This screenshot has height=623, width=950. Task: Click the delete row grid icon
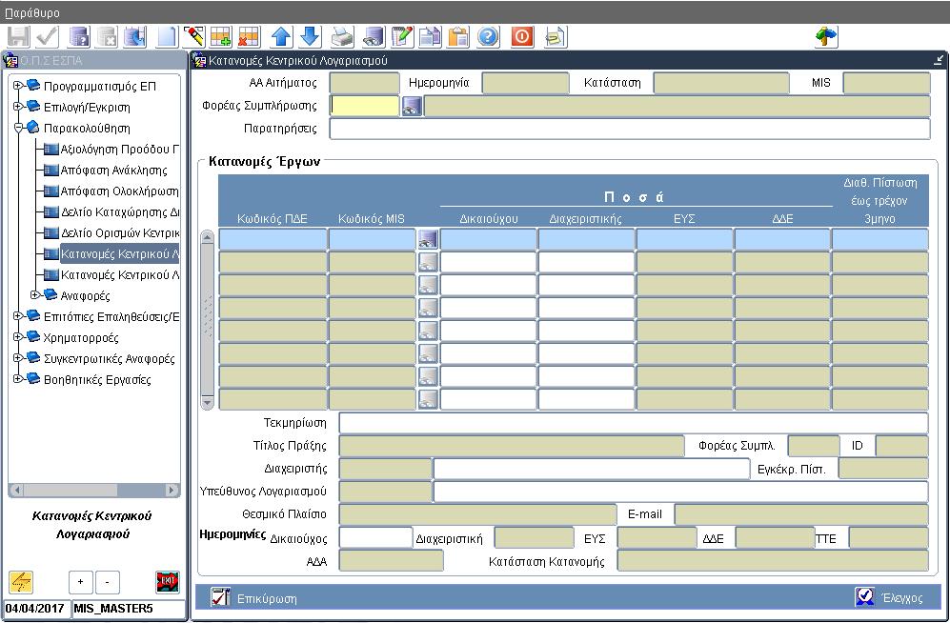click(x=249, y=37)
